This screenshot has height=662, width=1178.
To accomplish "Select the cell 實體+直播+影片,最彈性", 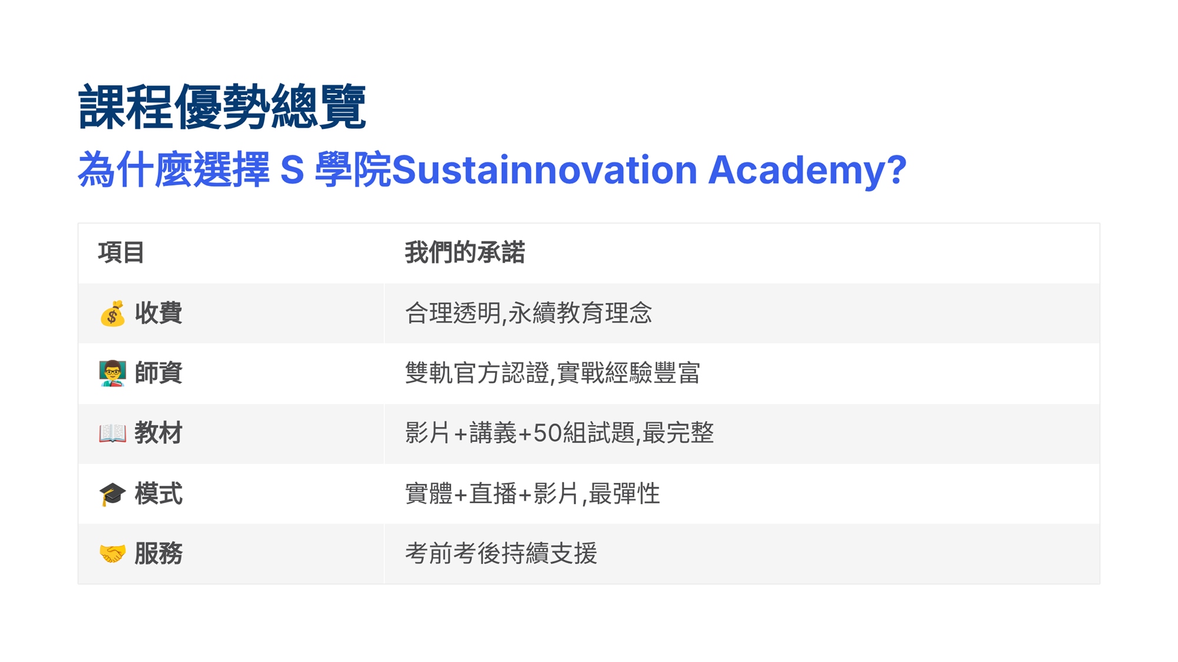I will 532,493.
